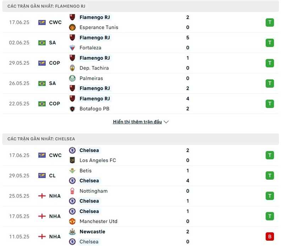Click the Brazil flag next to SA on 02.06.25
Screen dimensions: 284x246
tap(42, 43)
